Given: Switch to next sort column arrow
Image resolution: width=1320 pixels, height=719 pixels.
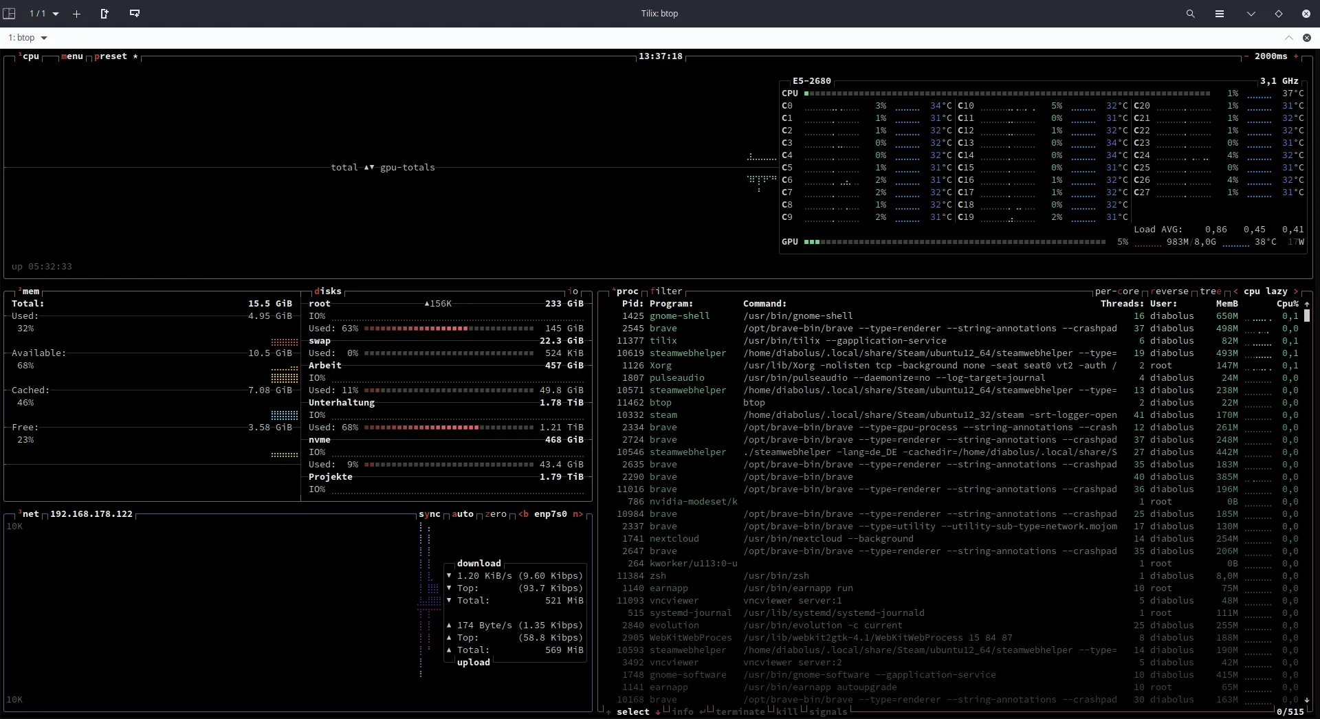Looking at the screenshot, I should [x=1297, y=291].
